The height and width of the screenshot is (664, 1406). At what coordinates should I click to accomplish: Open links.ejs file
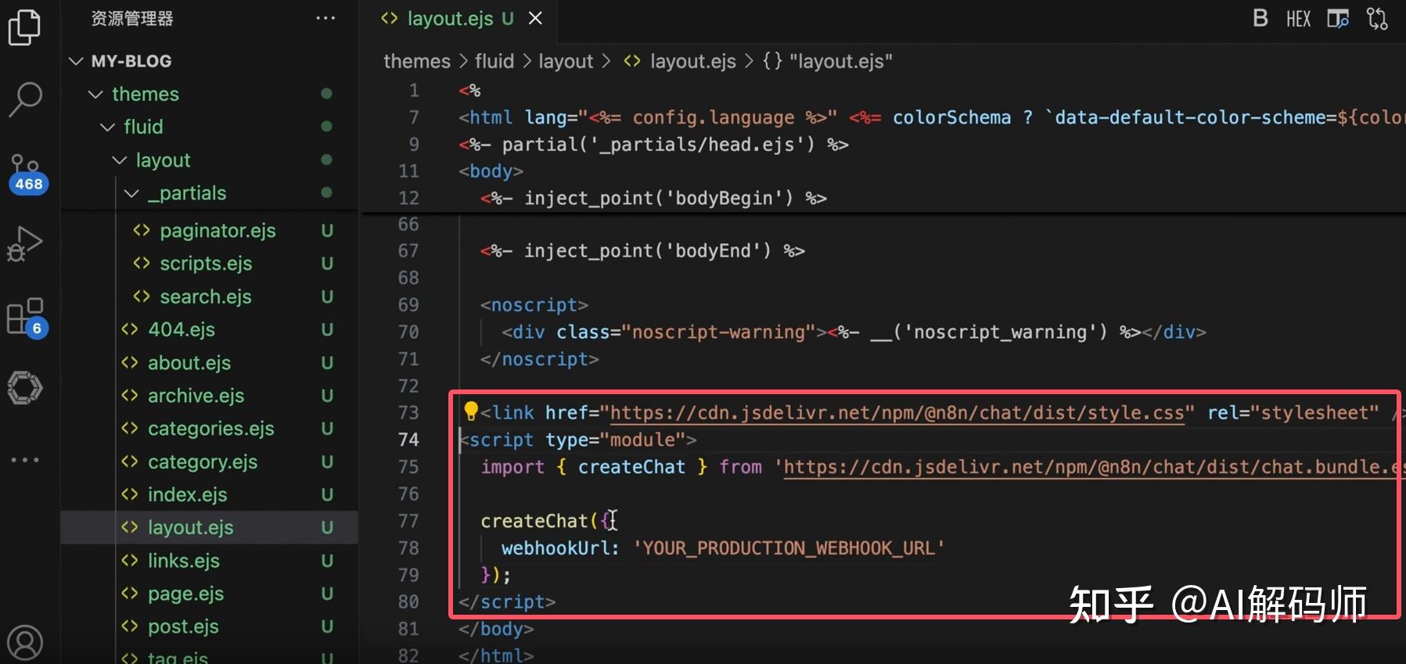pos(210,561)
